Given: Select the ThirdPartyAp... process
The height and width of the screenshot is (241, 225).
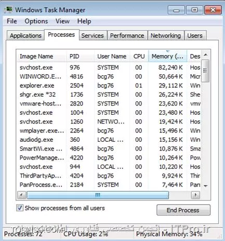Looking at the screenshot, I should (109, 176).
